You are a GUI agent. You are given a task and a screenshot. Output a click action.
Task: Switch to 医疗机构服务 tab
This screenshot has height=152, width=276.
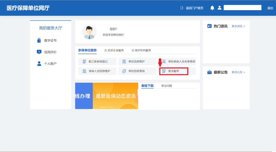(143, 50)
